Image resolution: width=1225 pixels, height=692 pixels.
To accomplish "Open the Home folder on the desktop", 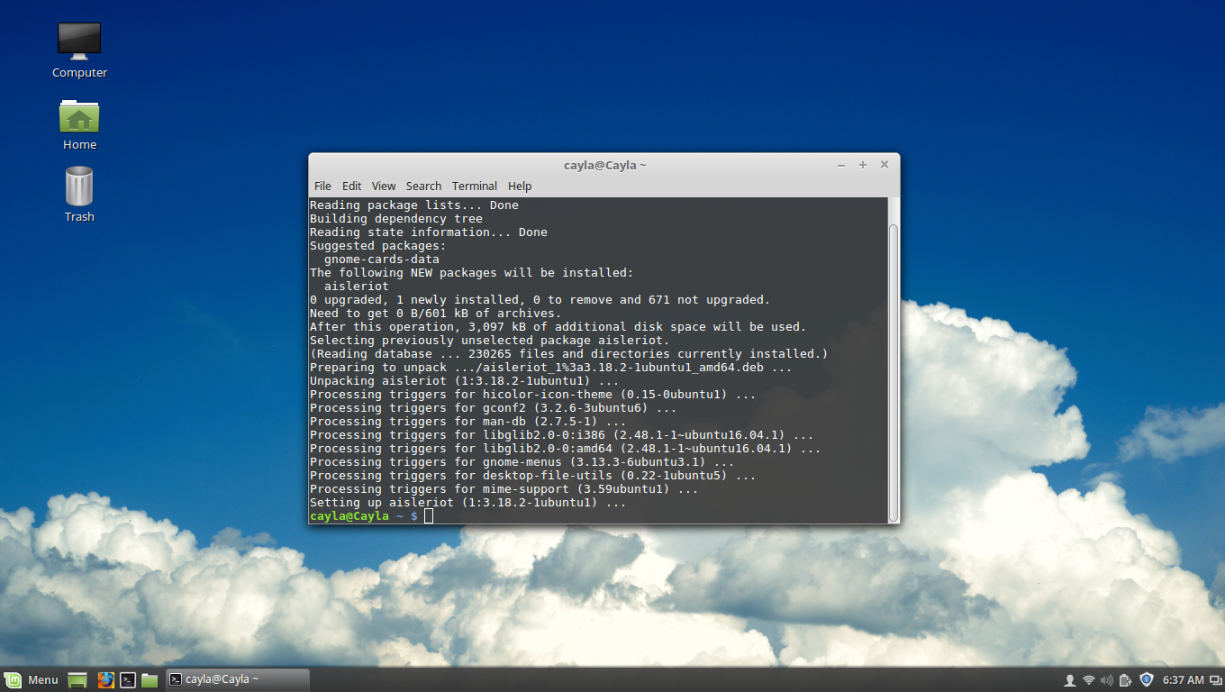I will pos(79,117).
